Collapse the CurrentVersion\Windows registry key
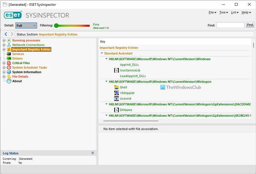The width and height of the screenshot is (256, 174). [x=106, y=59]
